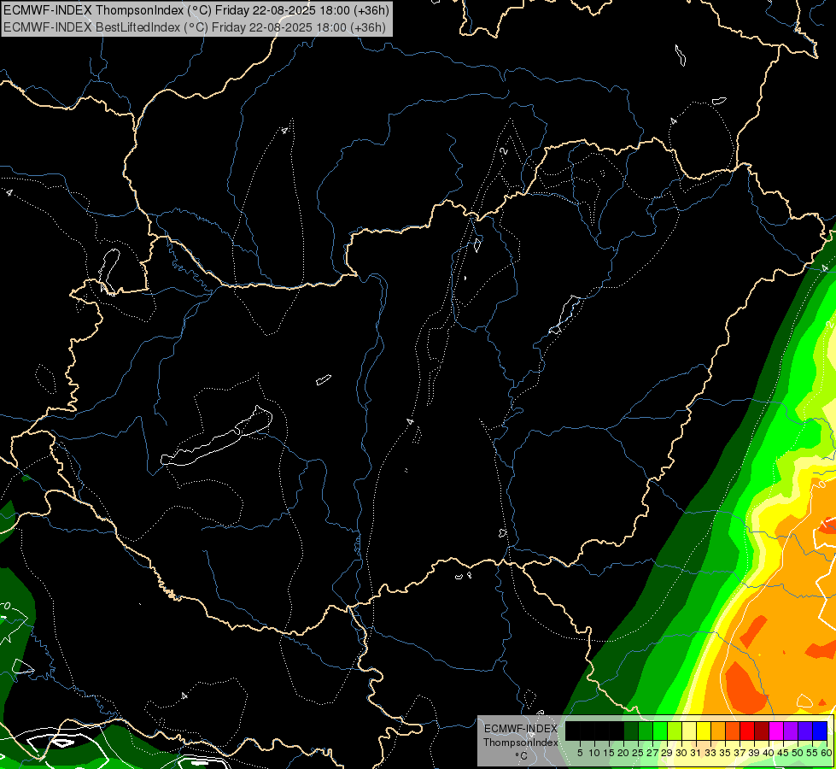
Task: Pick the pale yellow 30–31 legend swatch
Action: pyautogui.click(x=689, y=731)
